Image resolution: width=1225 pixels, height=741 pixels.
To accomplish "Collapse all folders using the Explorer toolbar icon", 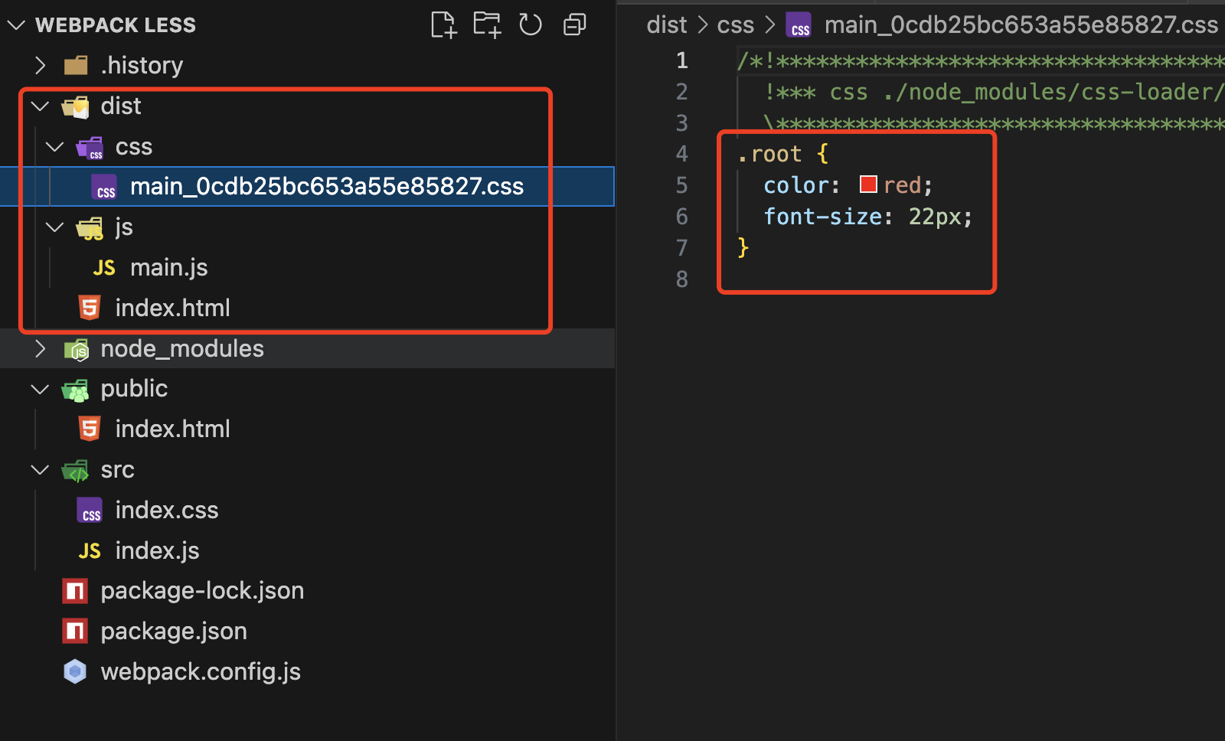I will pos(574,24).
